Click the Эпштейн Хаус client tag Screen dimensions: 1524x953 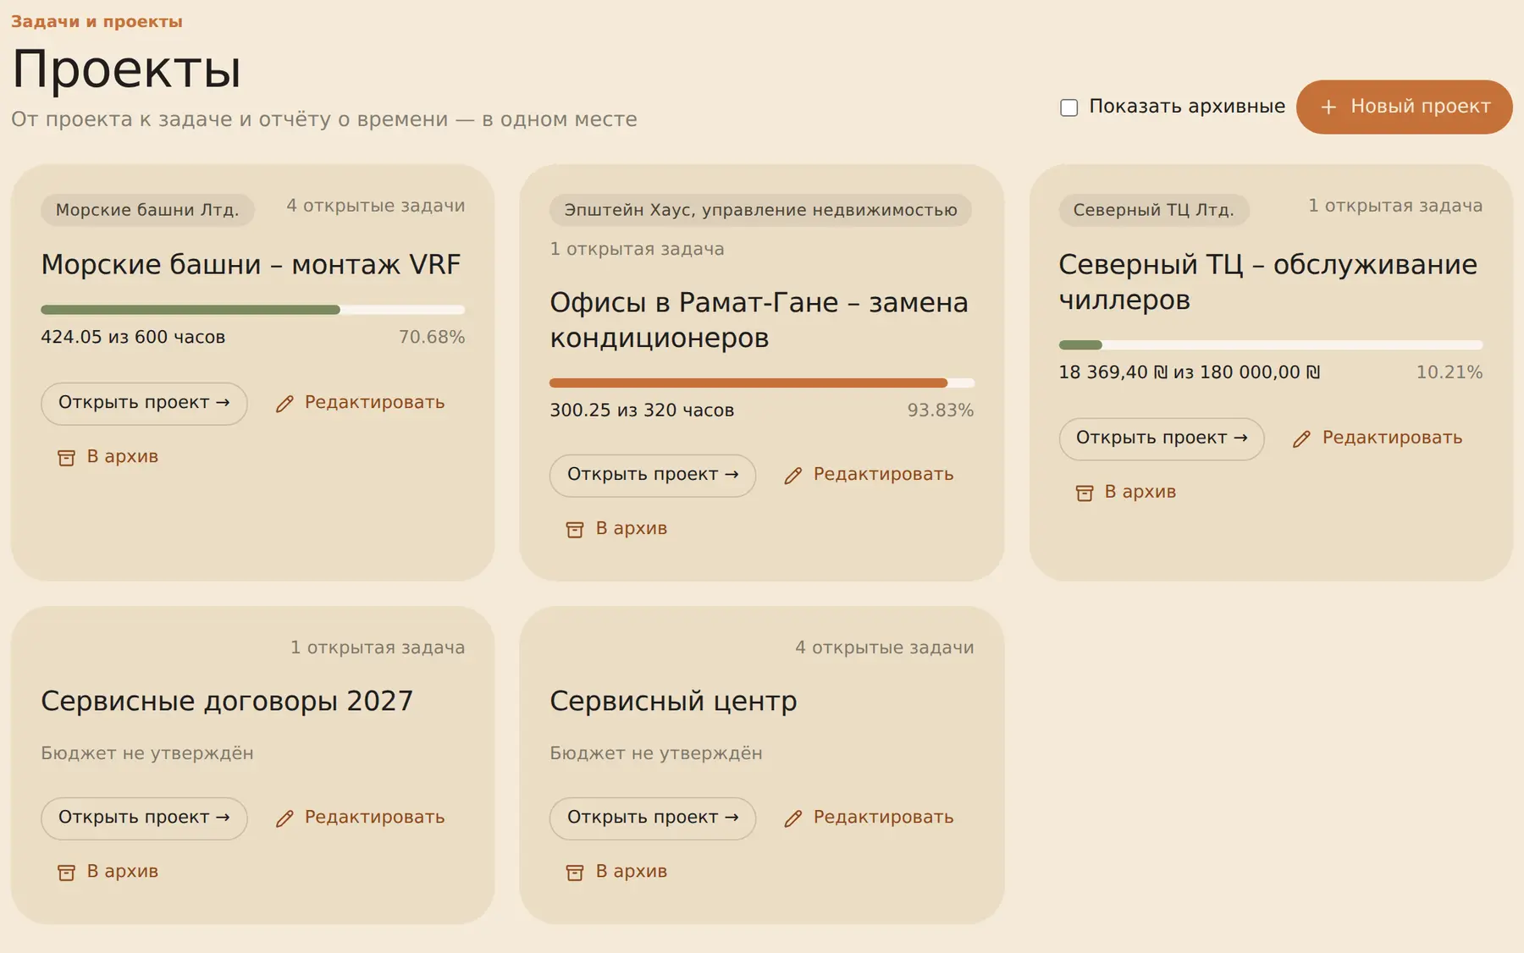(x=760, y=210)
